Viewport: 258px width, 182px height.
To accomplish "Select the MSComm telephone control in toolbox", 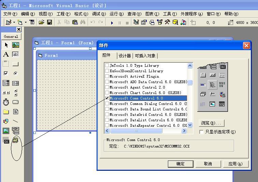I will coord(15,140).
